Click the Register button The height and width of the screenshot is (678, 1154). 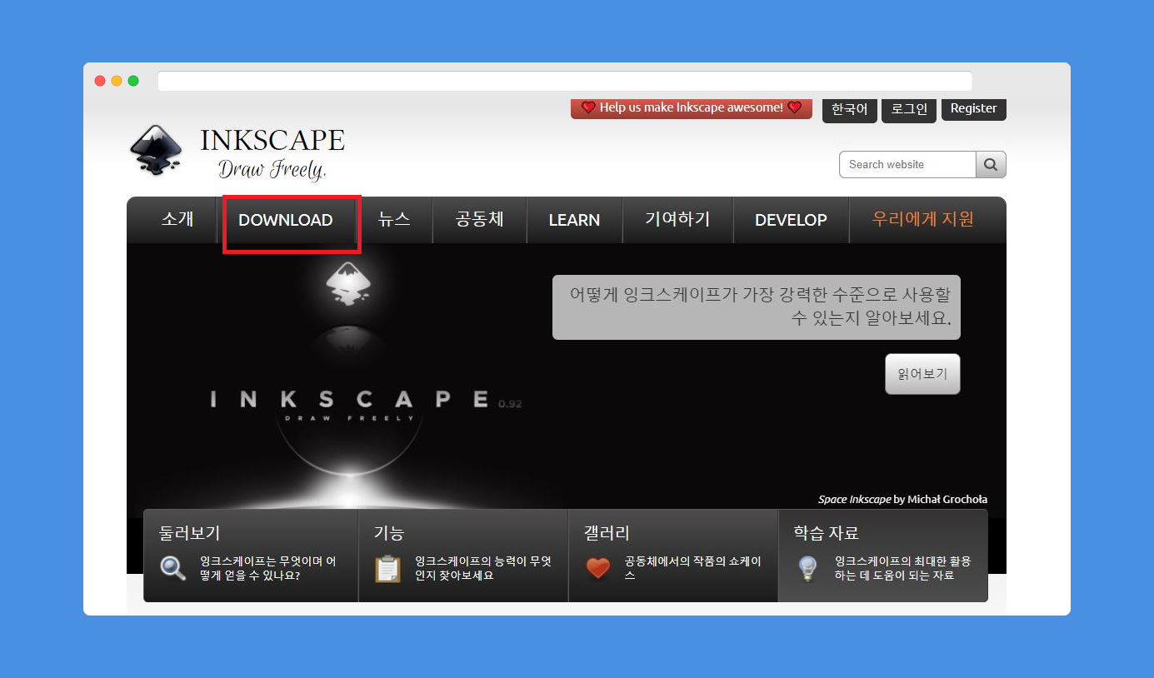point(974,109)
